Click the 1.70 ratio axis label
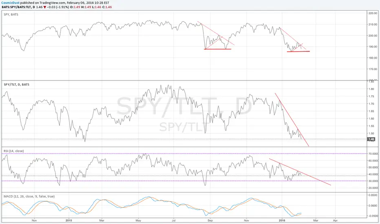Screen dimensions: 380x224 [x=371, y=104]
